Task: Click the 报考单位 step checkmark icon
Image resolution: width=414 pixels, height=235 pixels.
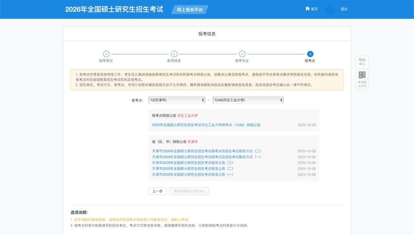Action: pyautogui.click(x=106, y=54)
